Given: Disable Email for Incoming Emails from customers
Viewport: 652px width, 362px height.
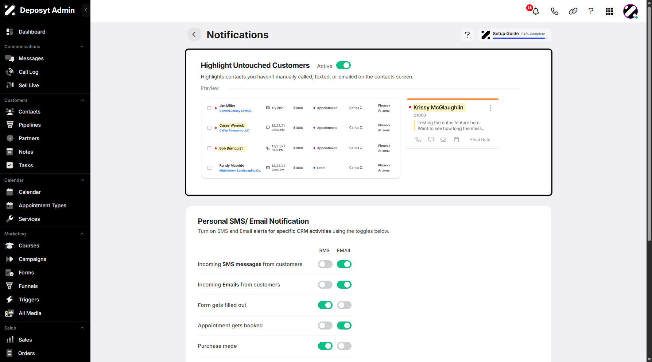Looking at the screenshot, I should tap(344, 285).
